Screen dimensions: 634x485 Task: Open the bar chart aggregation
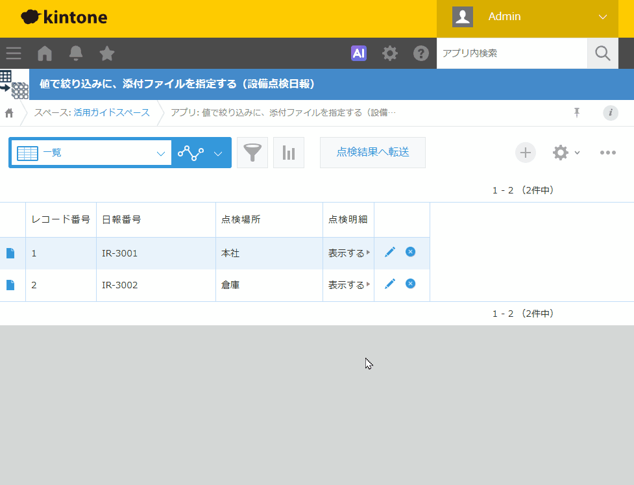click(289, 153)
